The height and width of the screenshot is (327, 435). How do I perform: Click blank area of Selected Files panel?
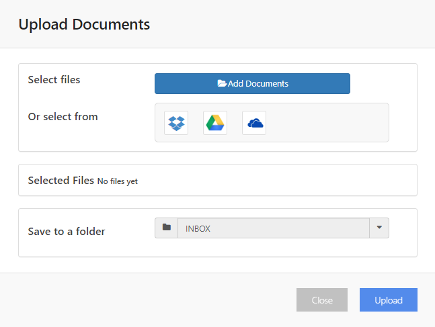278,181
